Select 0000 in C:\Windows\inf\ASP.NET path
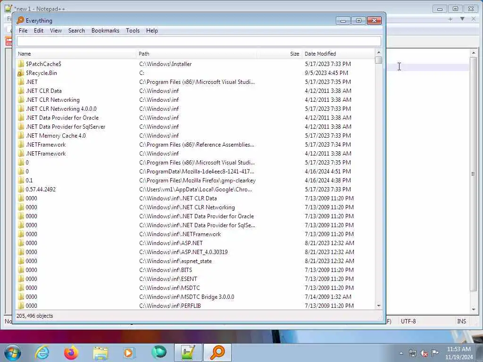483x362 pixels. coord(32,243)
